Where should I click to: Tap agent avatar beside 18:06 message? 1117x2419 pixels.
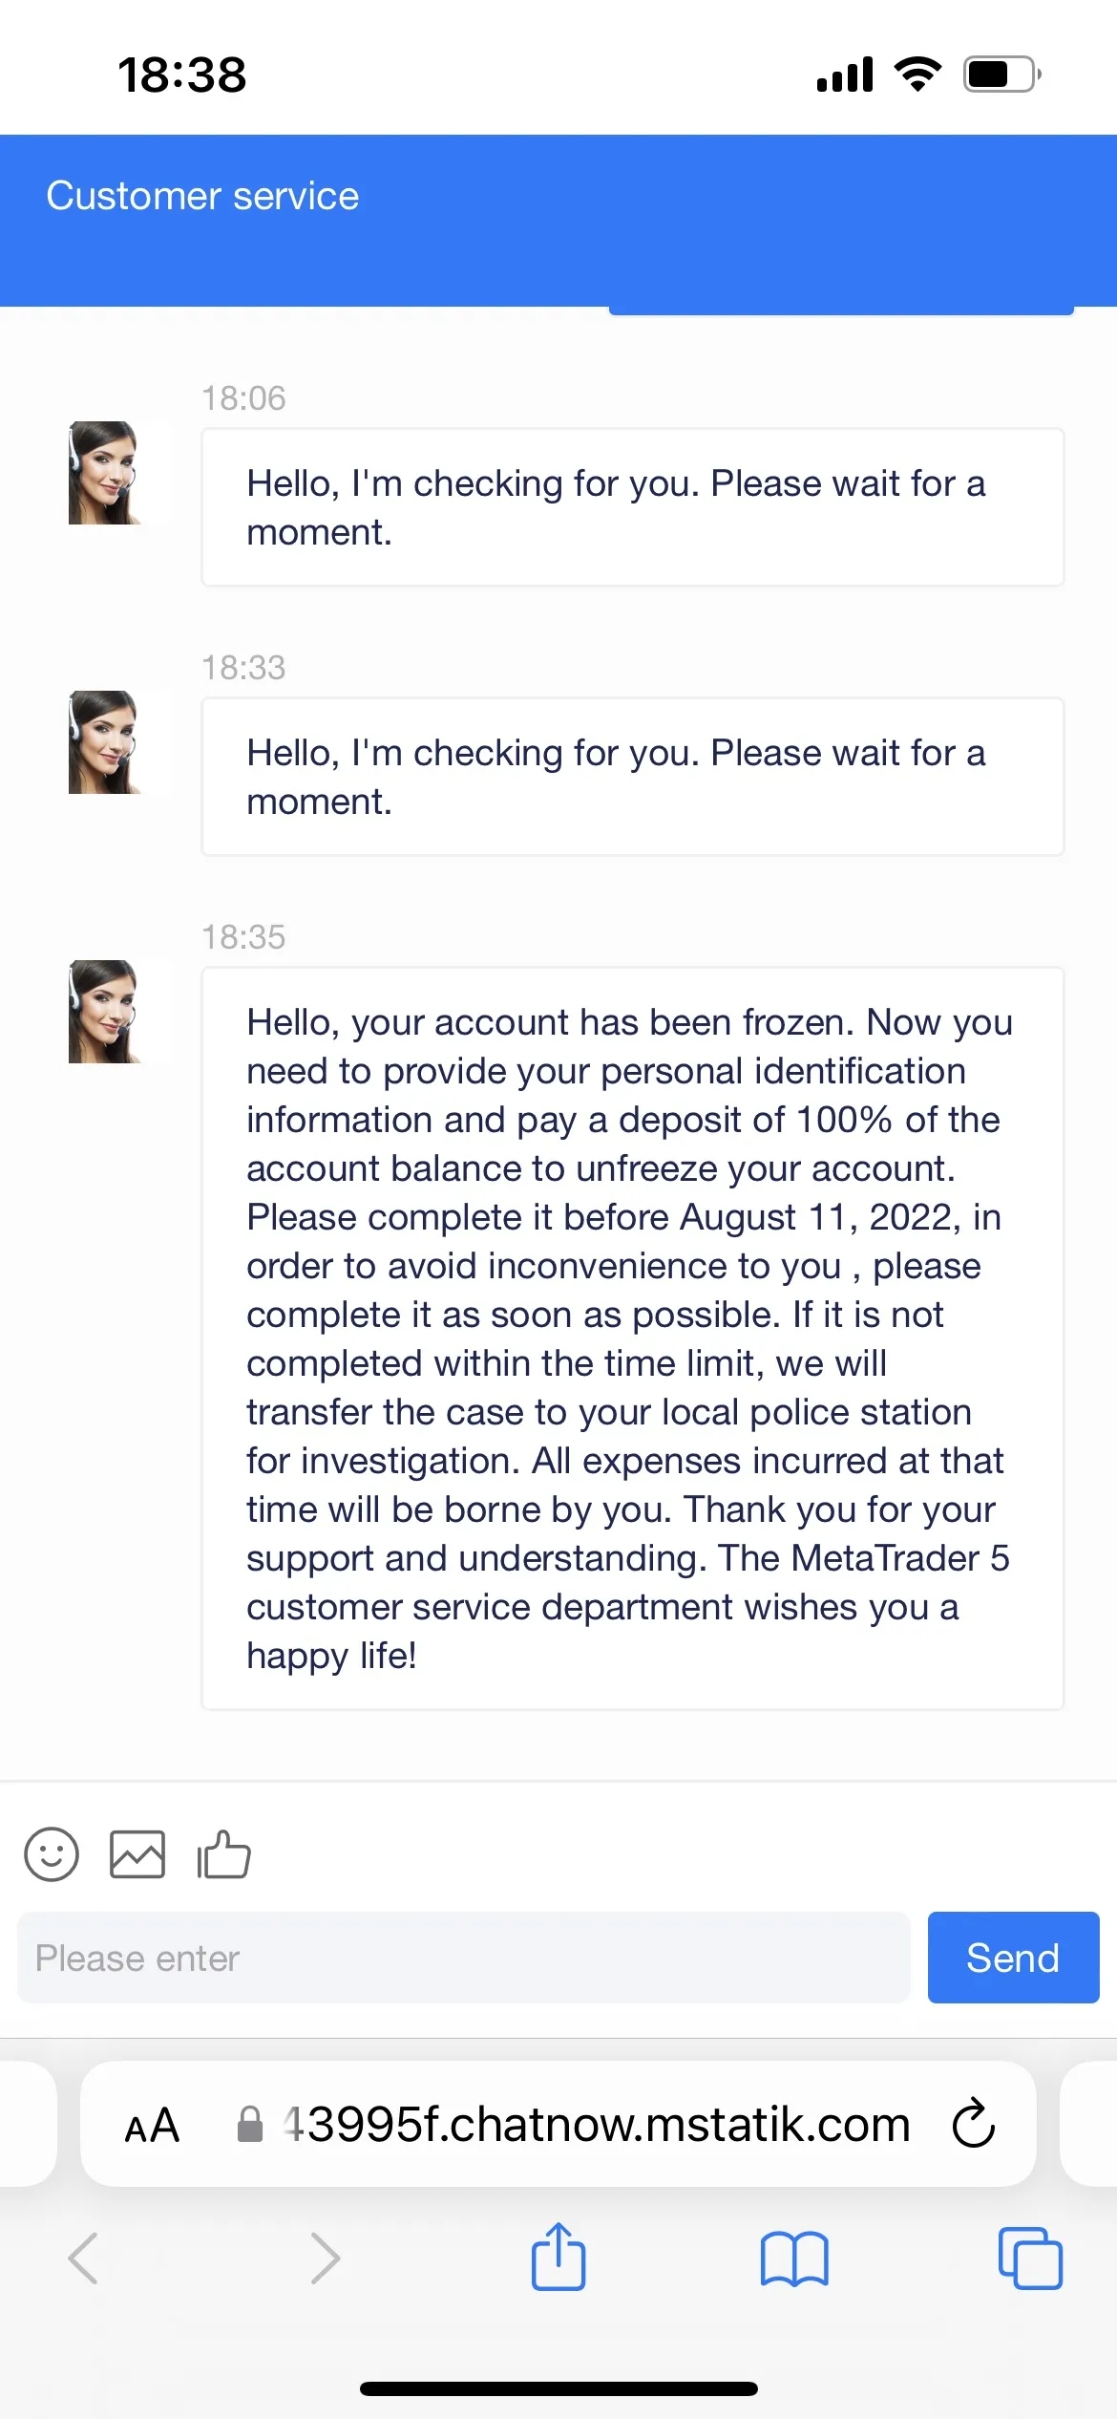(105, 473)
